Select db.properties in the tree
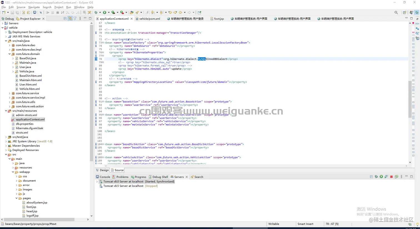 coord(24,124)
